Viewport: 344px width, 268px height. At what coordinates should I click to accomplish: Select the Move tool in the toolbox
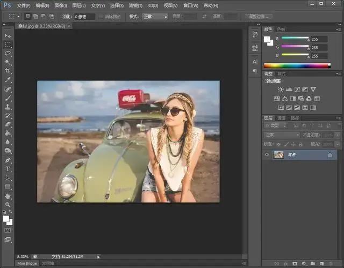pos(8,36)
